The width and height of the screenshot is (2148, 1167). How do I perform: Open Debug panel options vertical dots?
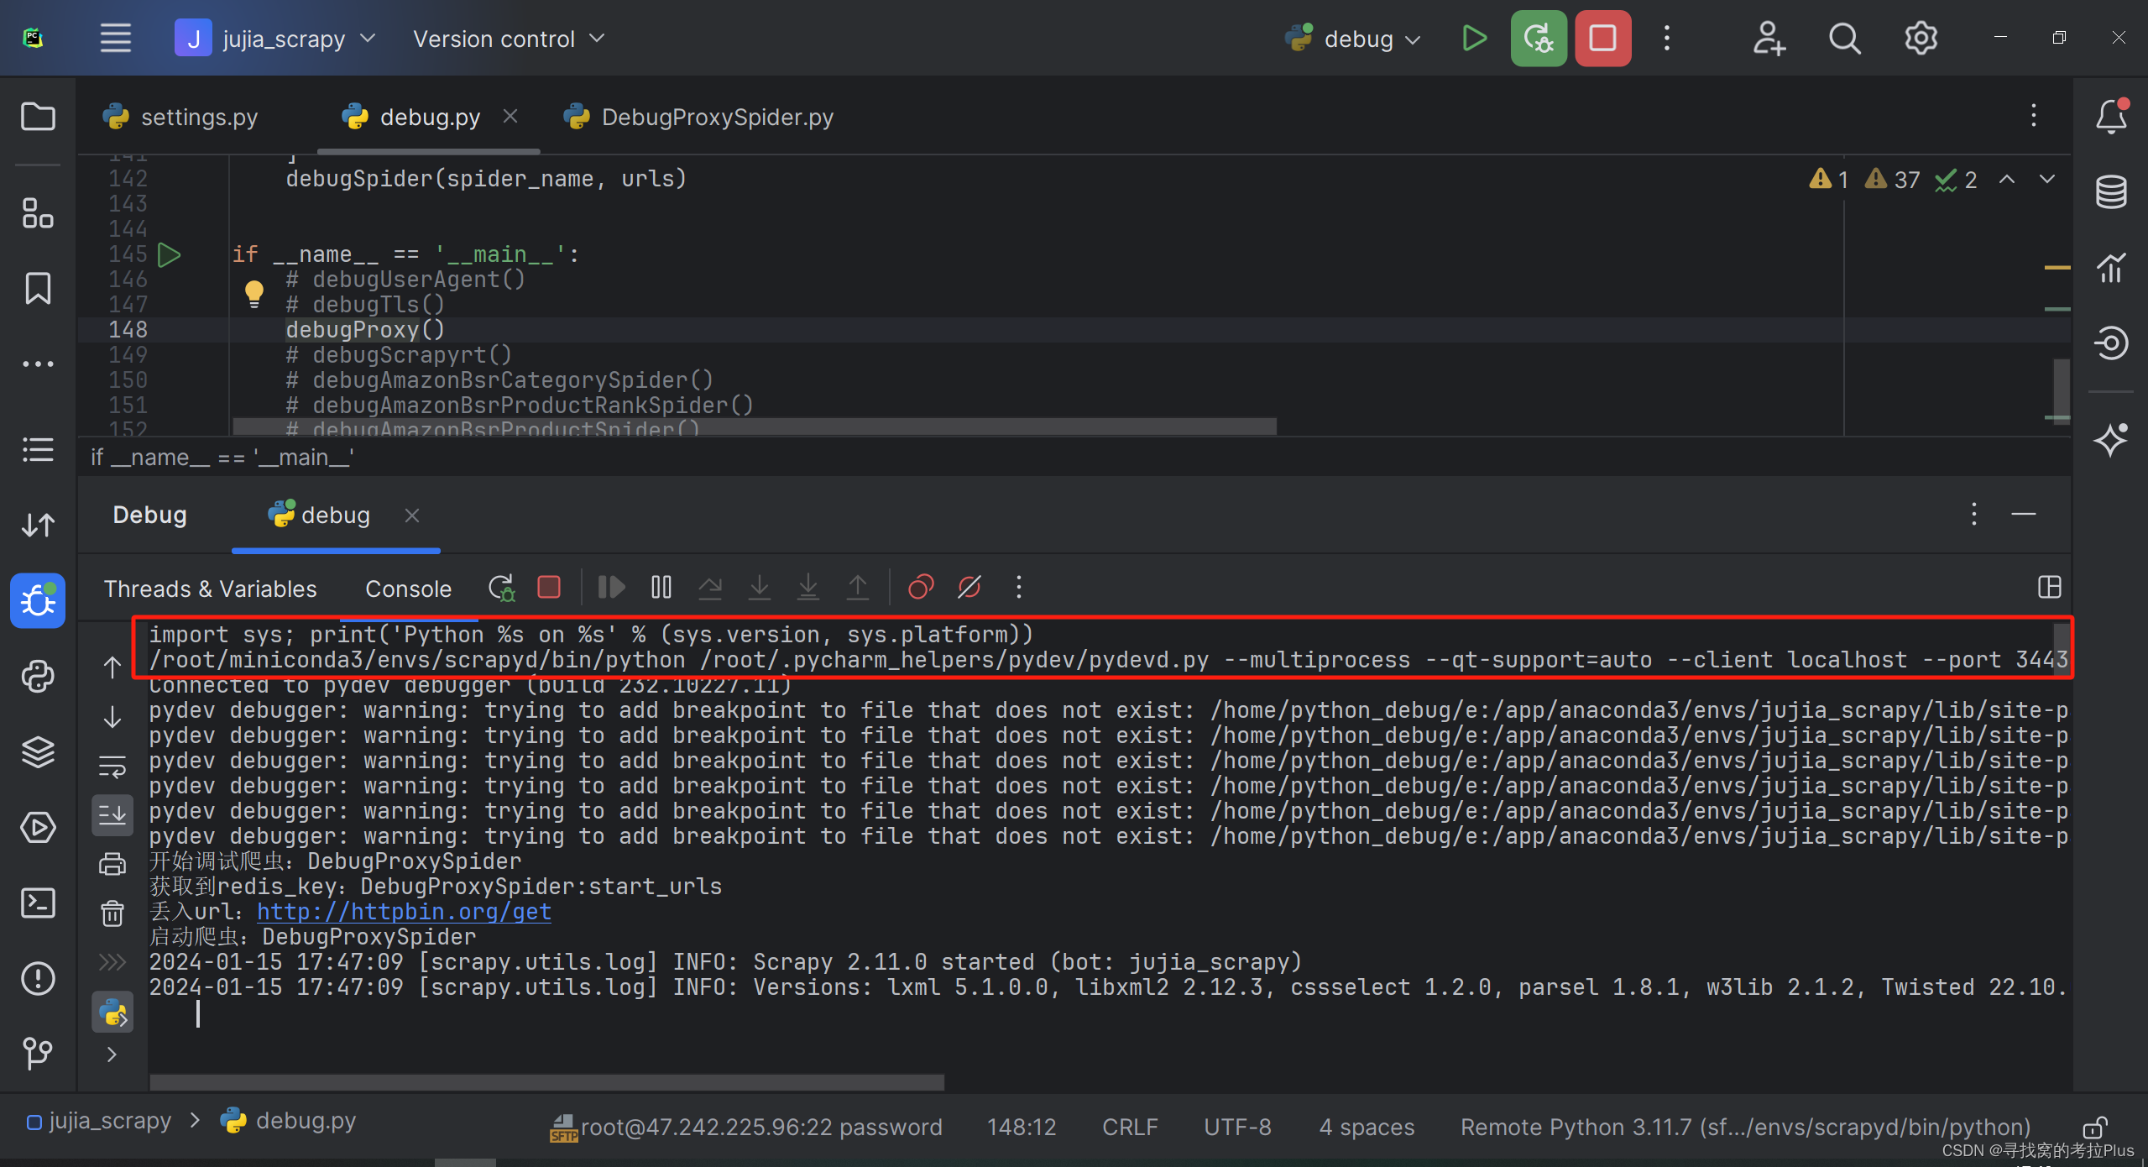[1973, 514]
